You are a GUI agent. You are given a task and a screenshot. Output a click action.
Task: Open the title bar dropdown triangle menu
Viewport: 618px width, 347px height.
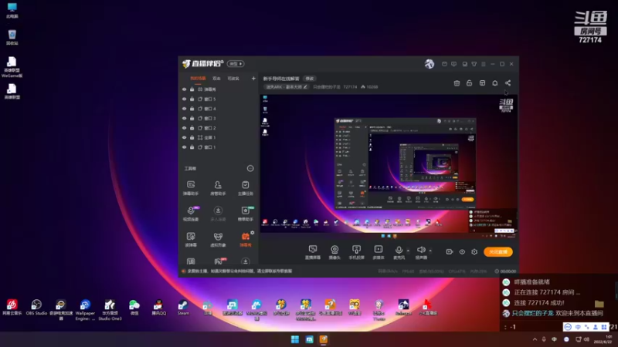click(x=474, y=64)
